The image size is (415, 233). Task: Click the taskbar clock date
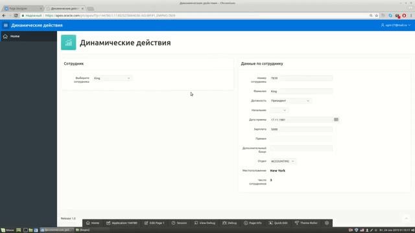395,230
